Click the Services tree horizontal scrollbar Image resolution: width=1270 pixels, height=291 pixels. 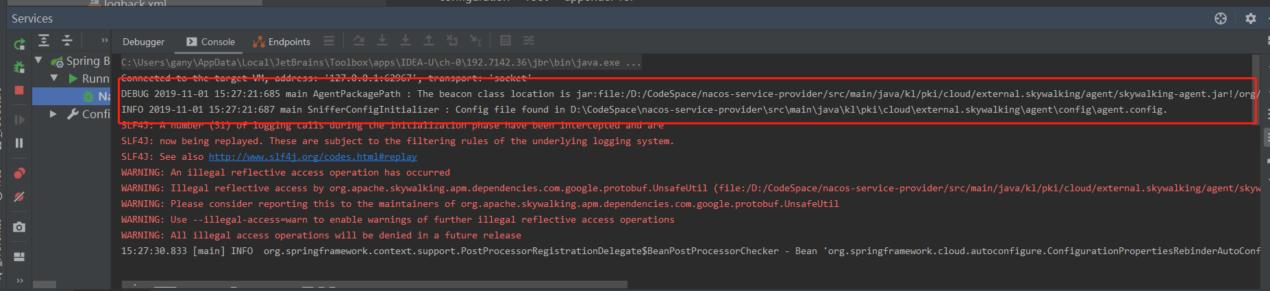[45, 284]
